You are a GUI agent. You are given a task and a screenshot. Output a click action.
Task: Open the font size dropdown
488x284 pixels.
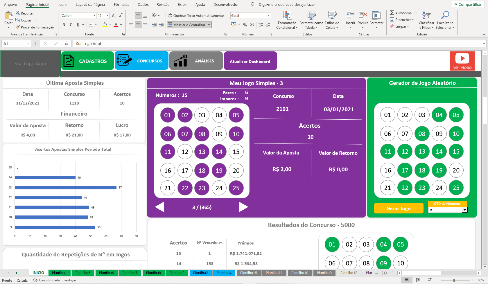click(x=107, y=16)
